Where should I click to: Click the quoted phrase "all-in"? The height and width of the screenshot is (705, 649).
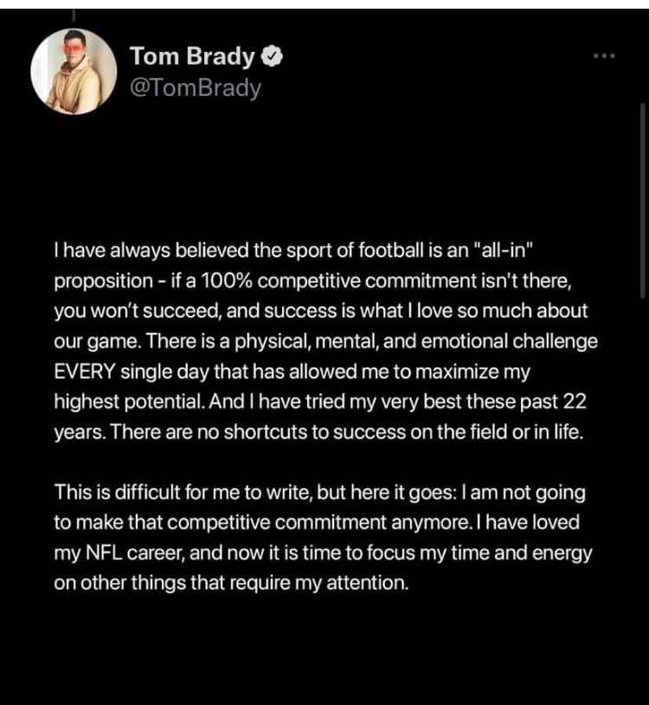[504, 250]
